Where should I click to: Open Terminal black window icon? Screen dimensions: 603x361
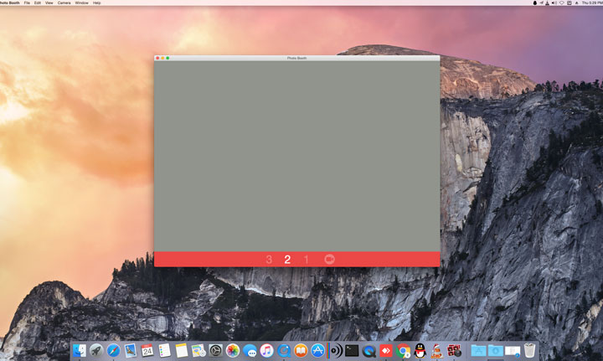pos(352,351)
